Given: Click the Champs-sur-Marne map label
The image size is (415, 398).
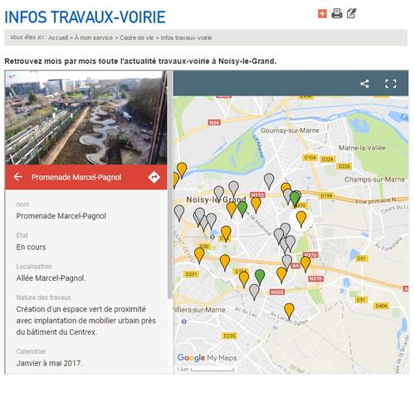Looking at the screenshot, I should pyautogui.click(x=374, y=179).
